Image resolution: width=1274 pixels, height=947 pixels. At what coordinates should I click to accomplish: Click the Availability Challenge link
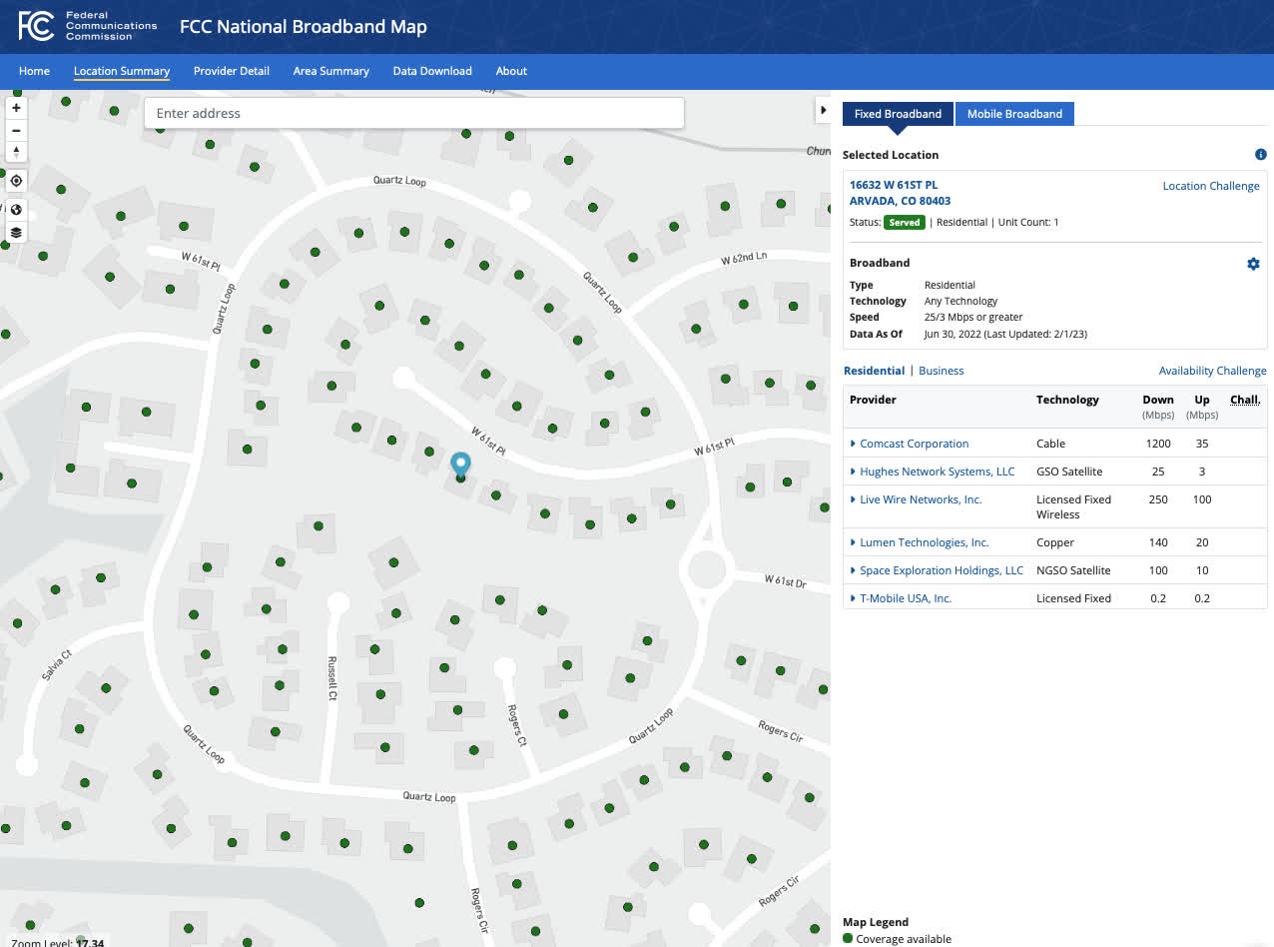click(1212, 371)
